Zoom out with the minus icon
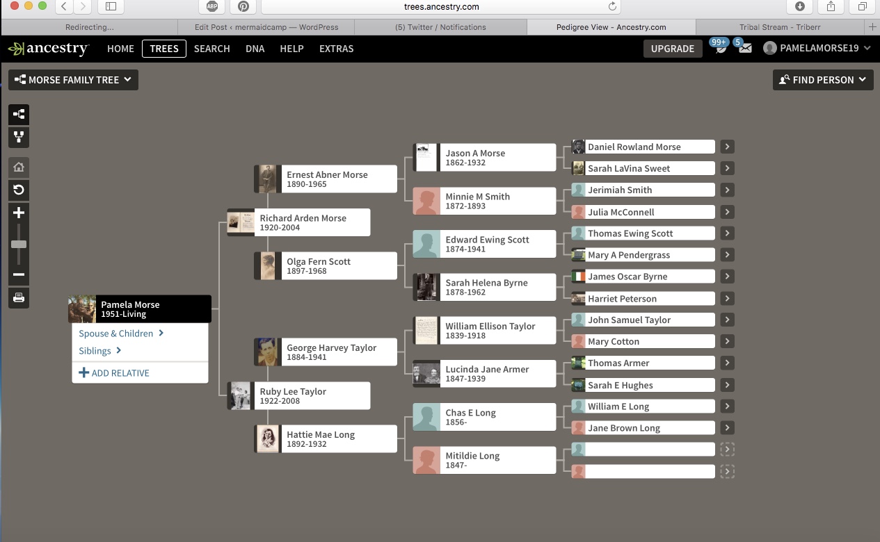This screenshot has width=880, height=542. coord(19,274)
